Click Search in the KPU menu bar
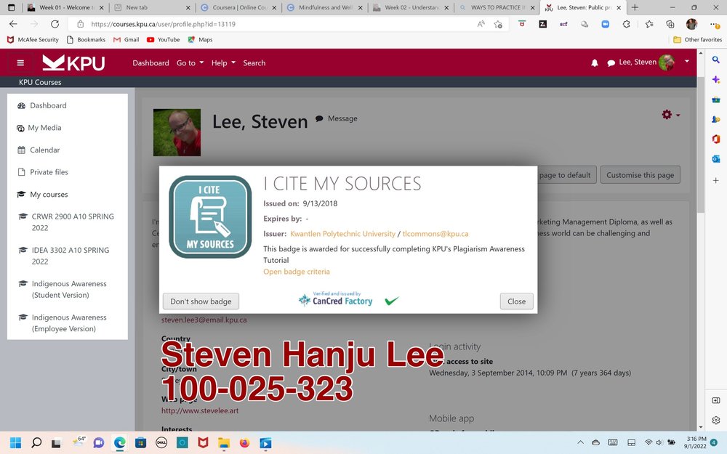Screen dimensions: 727x454 click(254, 63)
